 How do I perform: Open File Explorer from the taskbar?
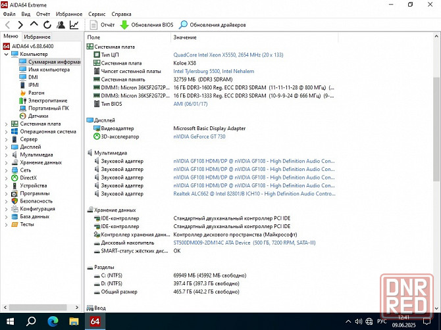[74, 321]
